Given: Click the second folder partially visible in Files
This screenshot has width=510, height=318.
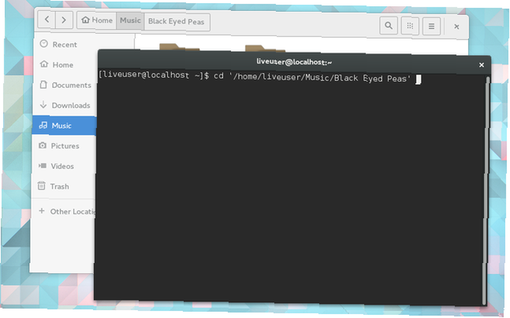Looking at the screenshot, I should click(265, 48).
